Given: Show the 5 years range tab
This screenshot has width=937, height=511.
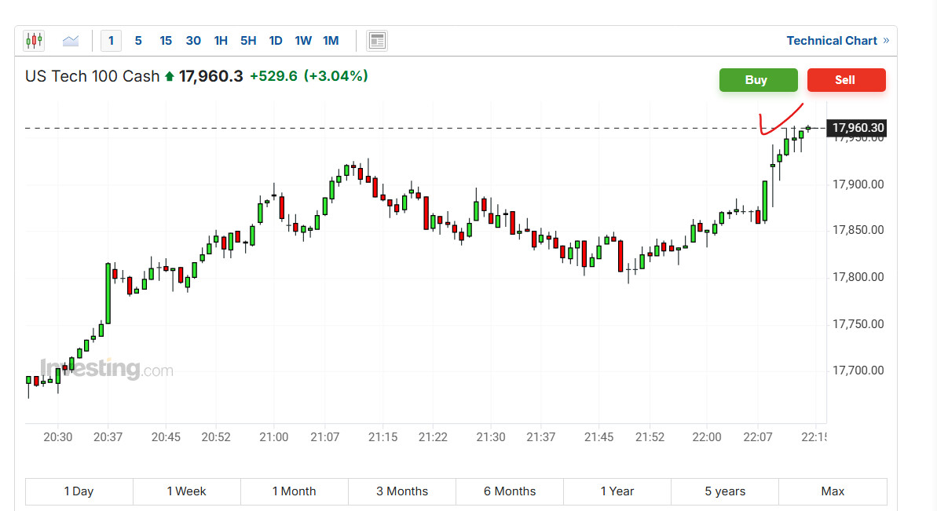Looking at the screenshot, I should (x=725, y=491).
